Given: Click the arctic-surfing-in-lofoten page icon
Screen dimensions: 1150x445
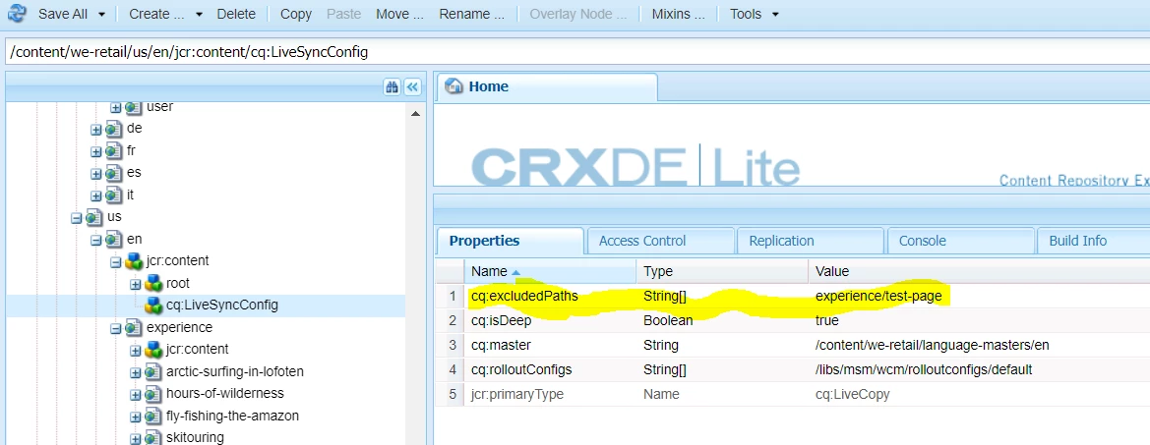Looking at the screenshot, I should (x=153, y=371).
